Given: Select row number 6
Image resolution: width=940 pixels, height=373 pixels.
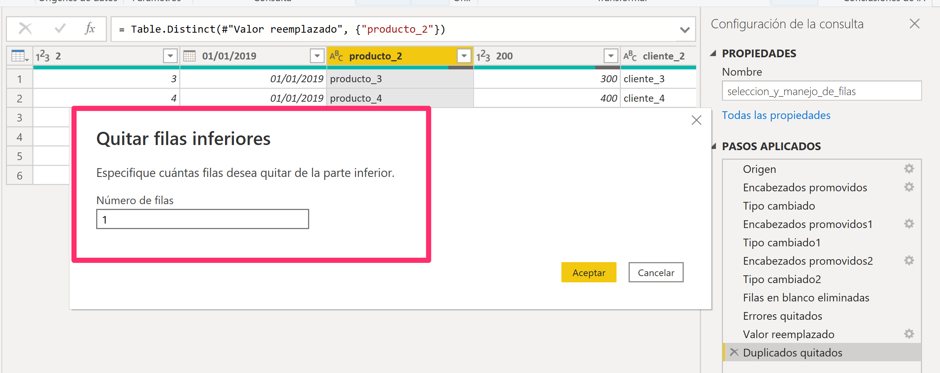Looking at the screenshot, I should coord(19,175).
